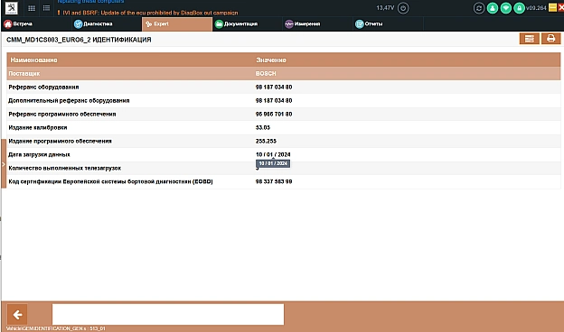Click the value 98 337 583 99
The image size is (564, 332).
coord(274,182)
